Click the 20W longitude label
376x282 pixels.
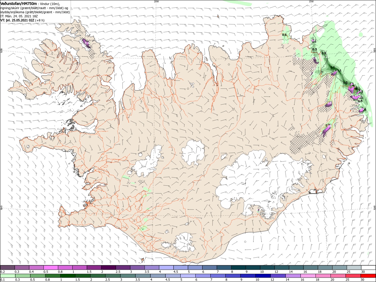[x=156, y=1]
